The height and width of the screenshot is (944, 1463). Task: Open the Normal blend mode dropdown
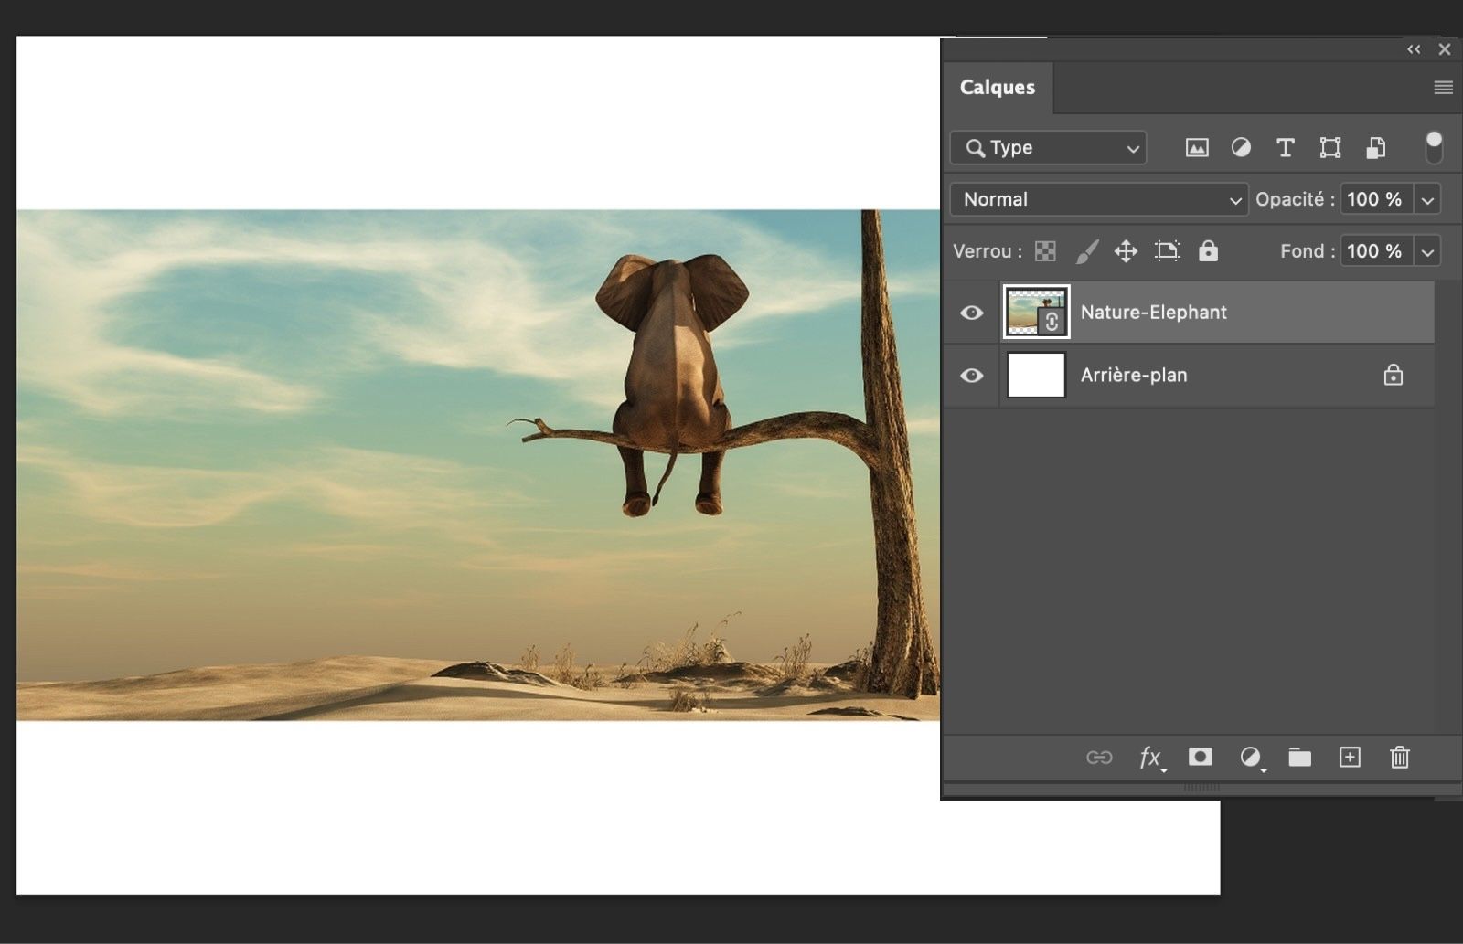point(1099,199)
